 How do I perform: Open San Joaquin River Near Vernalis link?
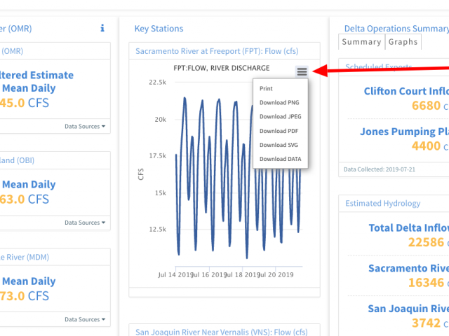(222, 332)
